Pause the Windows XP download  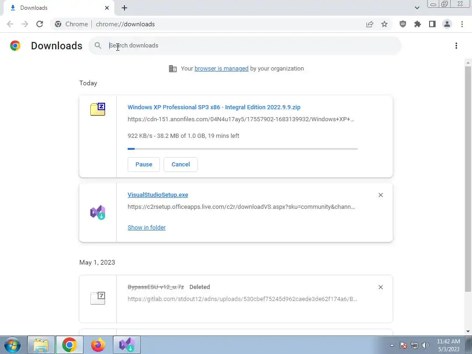point(144,165)
